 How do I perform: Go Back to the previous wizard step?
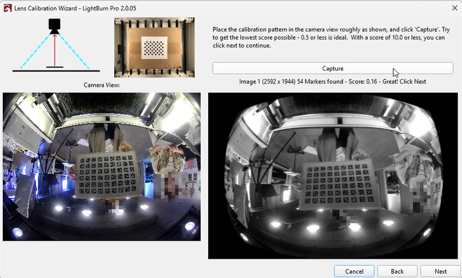[397, 271]
